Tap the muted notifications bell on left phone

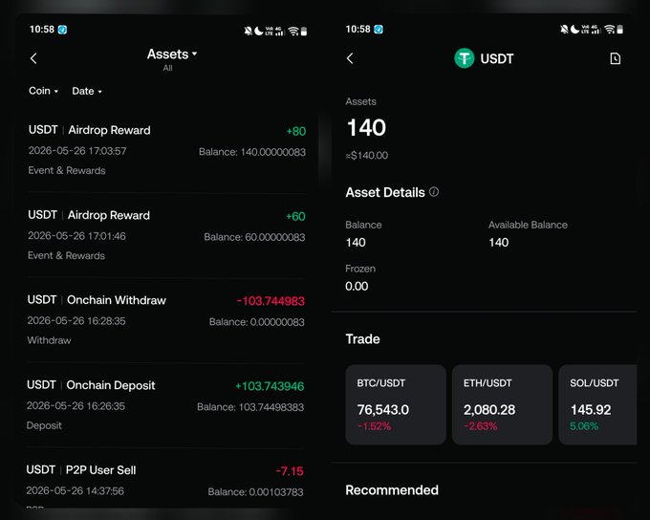tap(249, 32)
